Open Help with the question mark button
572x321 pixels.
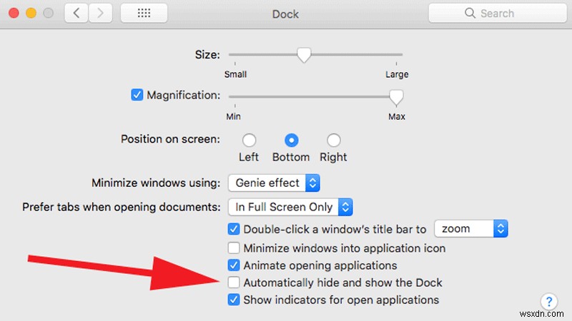point(548,301)
